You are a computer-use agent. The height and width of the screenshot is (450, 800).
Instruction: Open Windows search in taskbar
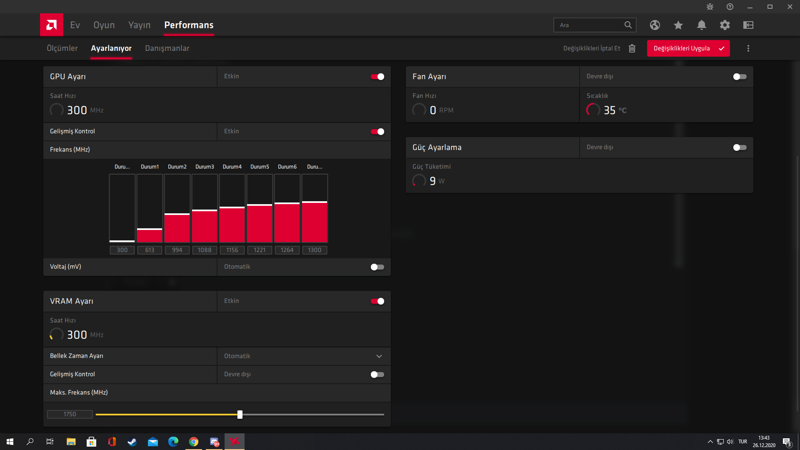[x=30, y=442]
